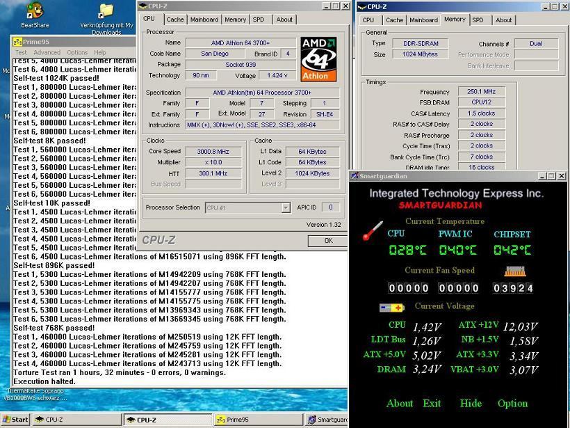This screenshot has height=428, width=570.
Task: Click the CPU-Z Memory window title icon
Action: (362, 6)
